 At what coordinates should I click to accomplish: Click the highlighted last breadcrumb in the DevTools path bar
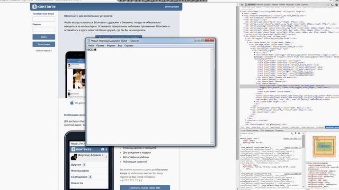pos(332,127)
